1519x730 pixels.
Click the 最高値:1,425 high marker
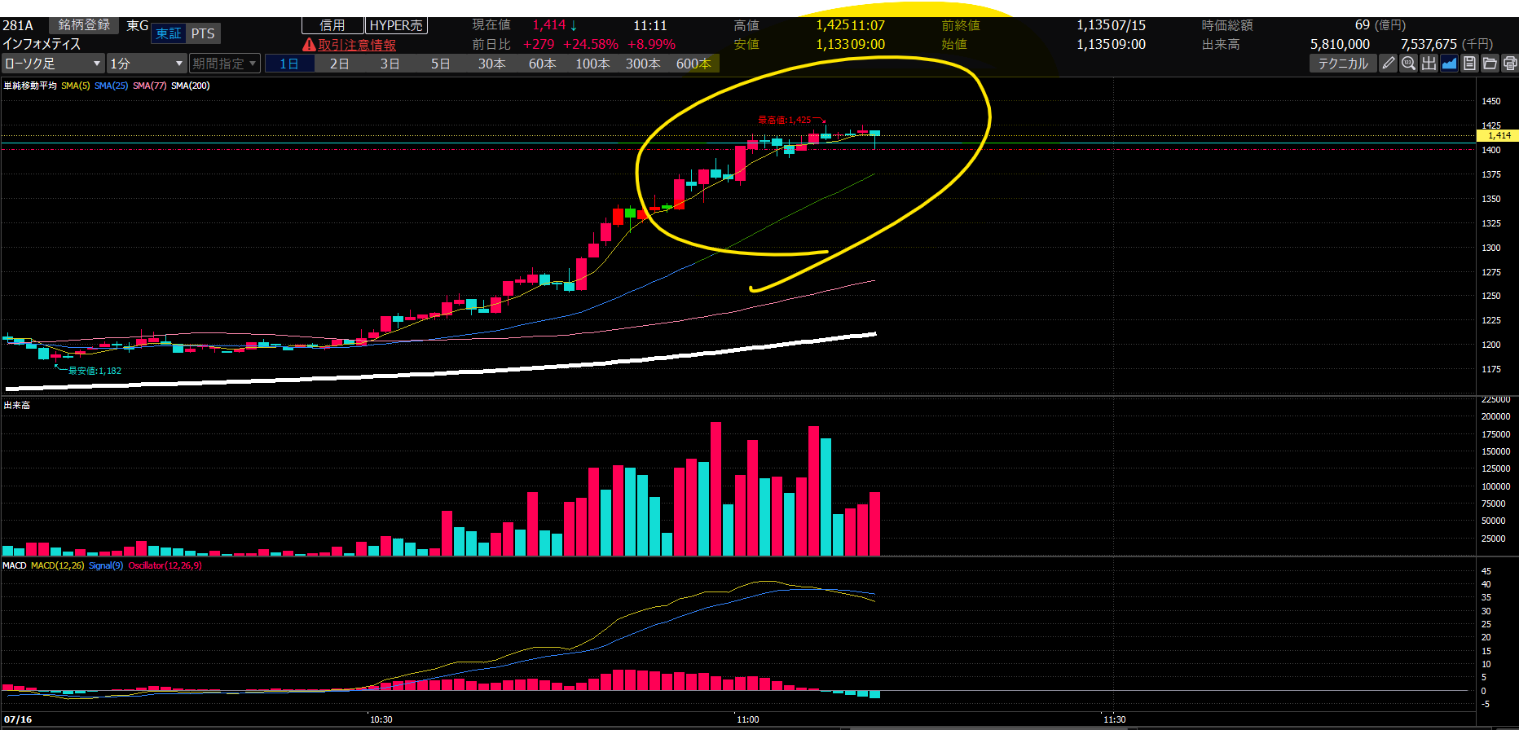[784, 120]
